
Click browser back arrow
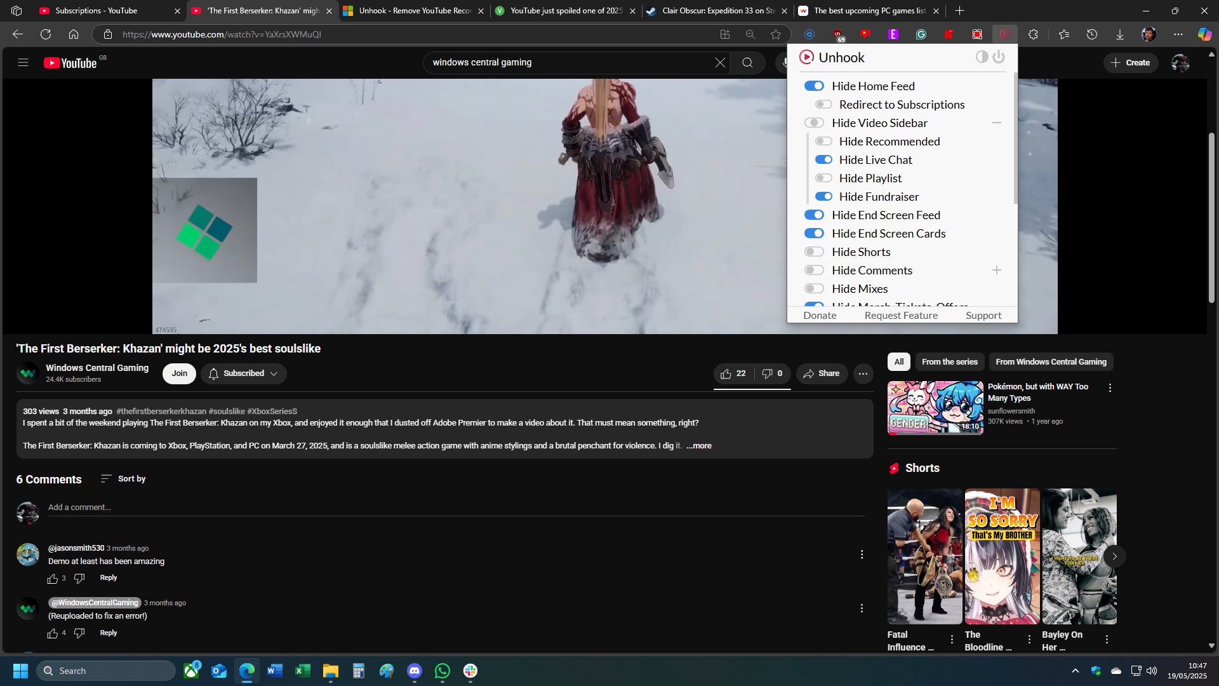pos(18,34)
